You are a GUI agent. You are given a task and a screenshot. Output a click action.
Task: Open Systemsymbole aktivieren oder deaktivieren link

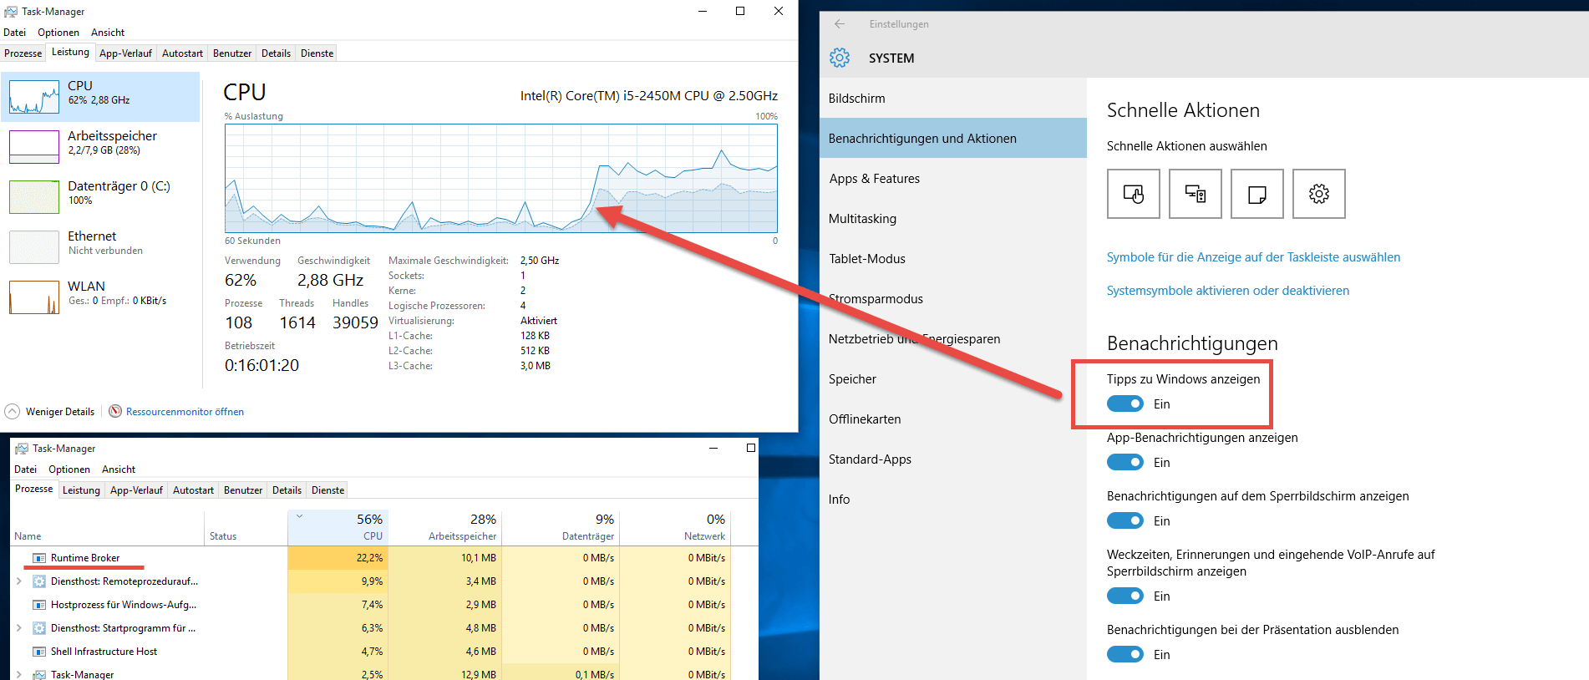click(1227, 291)
